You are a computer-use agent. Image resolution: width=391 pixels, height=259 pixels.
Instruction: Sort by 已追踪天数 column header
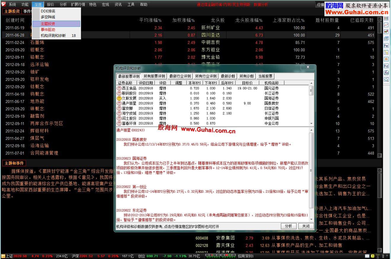click(362, 20)
